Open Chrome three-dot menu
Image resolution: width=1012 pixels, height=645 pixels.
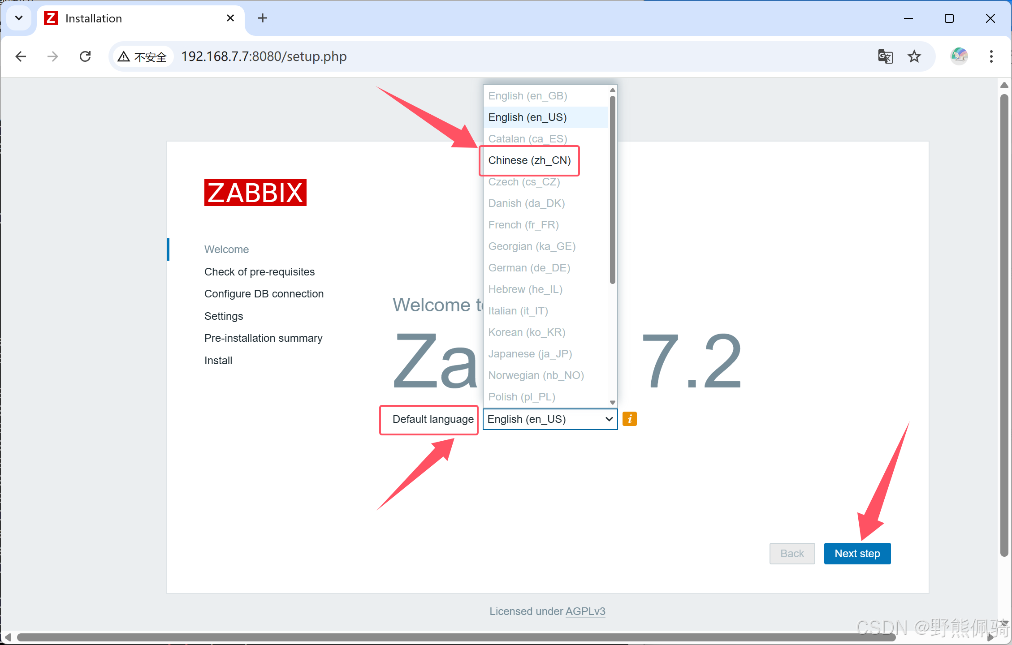[x=991, y=56]
